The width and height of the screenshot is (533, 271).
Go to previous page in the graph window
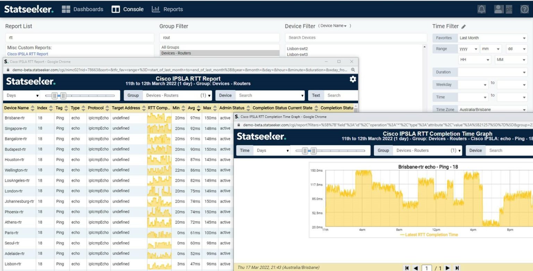point(416,268)
